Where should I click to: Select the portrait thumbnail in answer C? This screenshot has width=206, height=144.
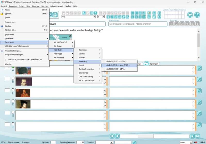point(23,93)
